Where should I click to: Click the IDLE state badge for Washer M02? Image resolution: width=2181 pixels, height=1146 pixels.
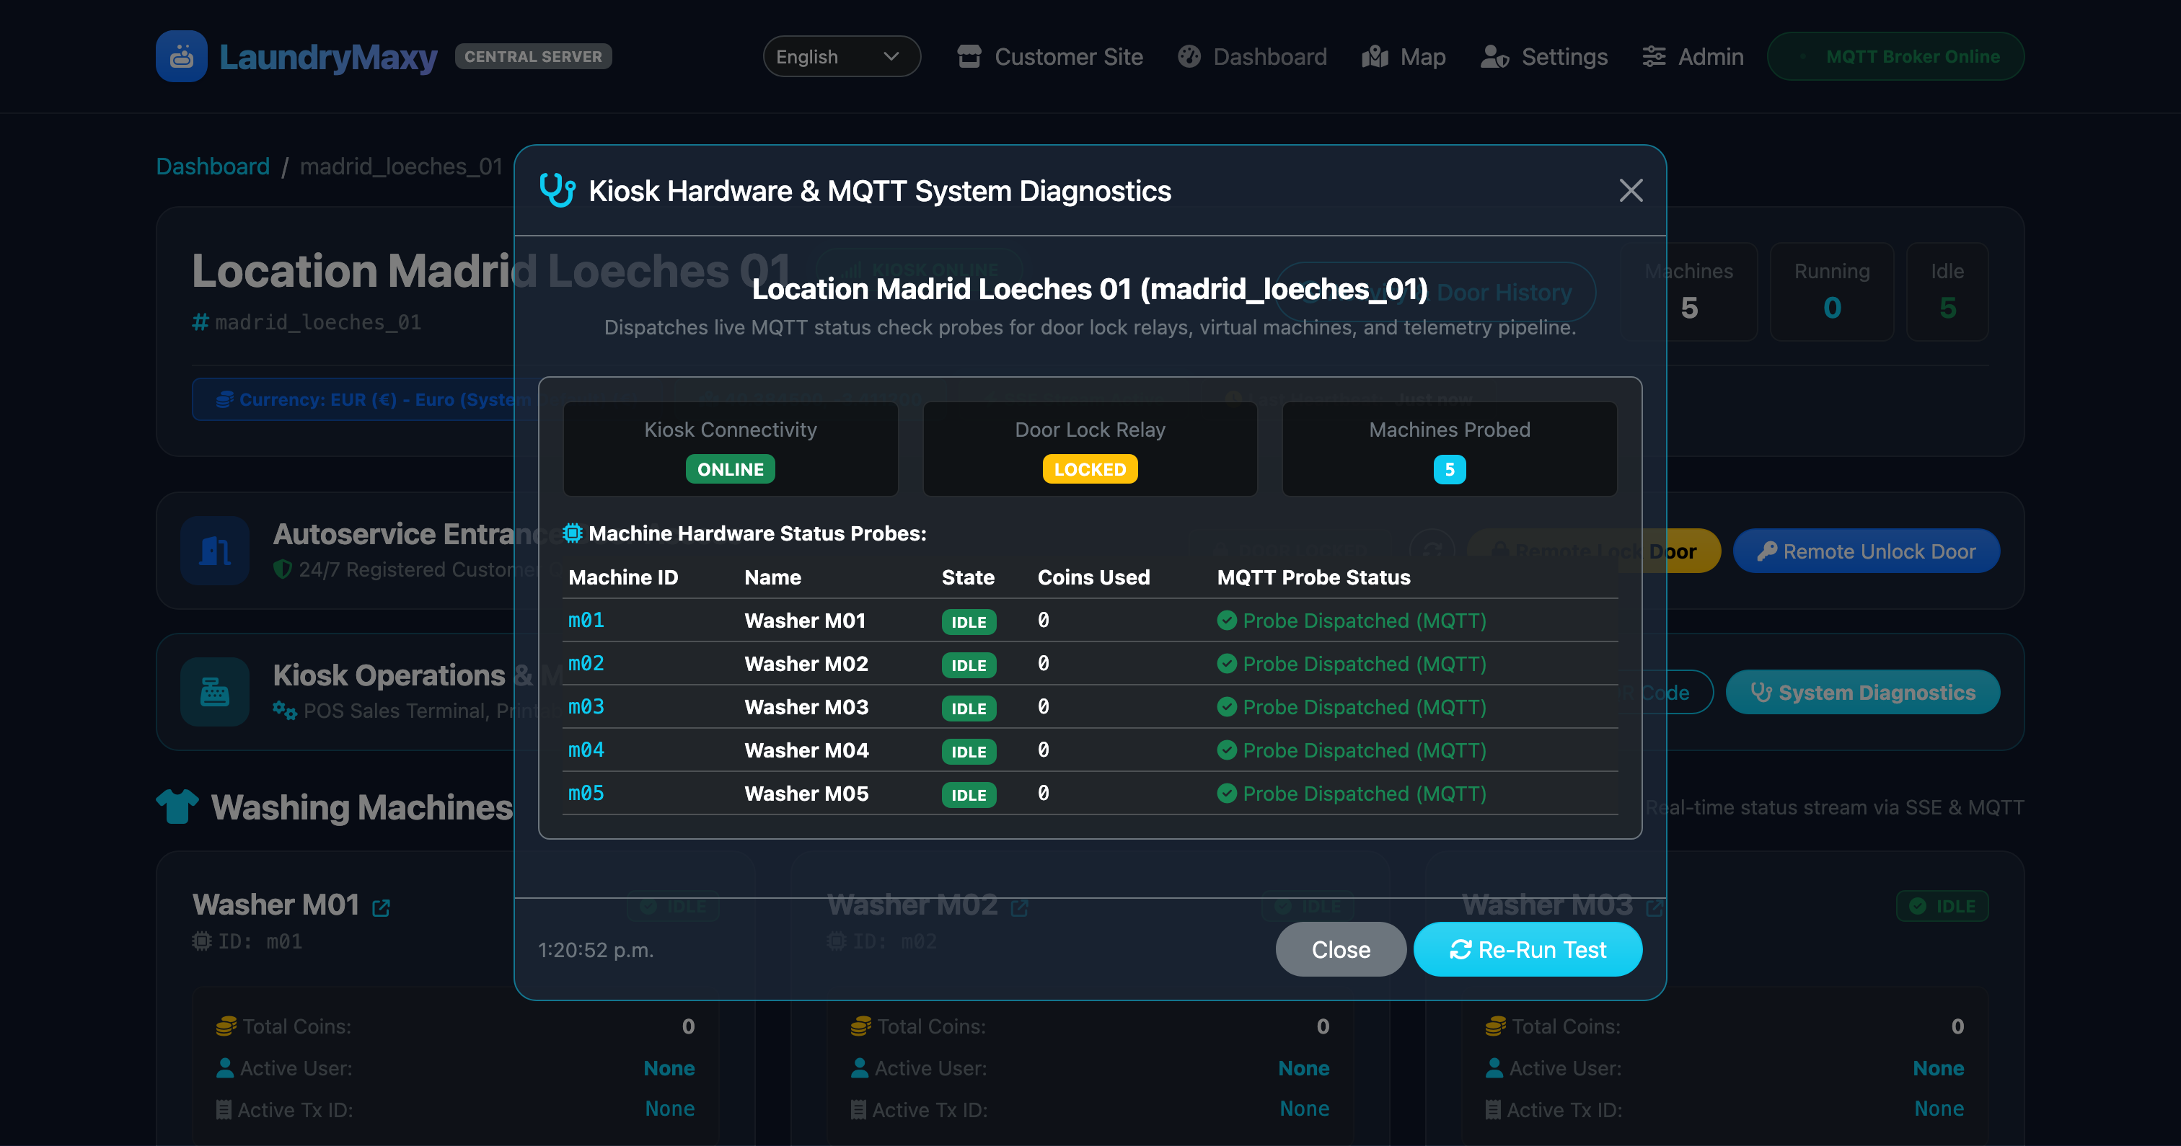pos(969,665)
